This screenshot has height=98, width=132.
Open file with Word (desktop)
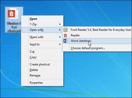(x=97, y=41)
